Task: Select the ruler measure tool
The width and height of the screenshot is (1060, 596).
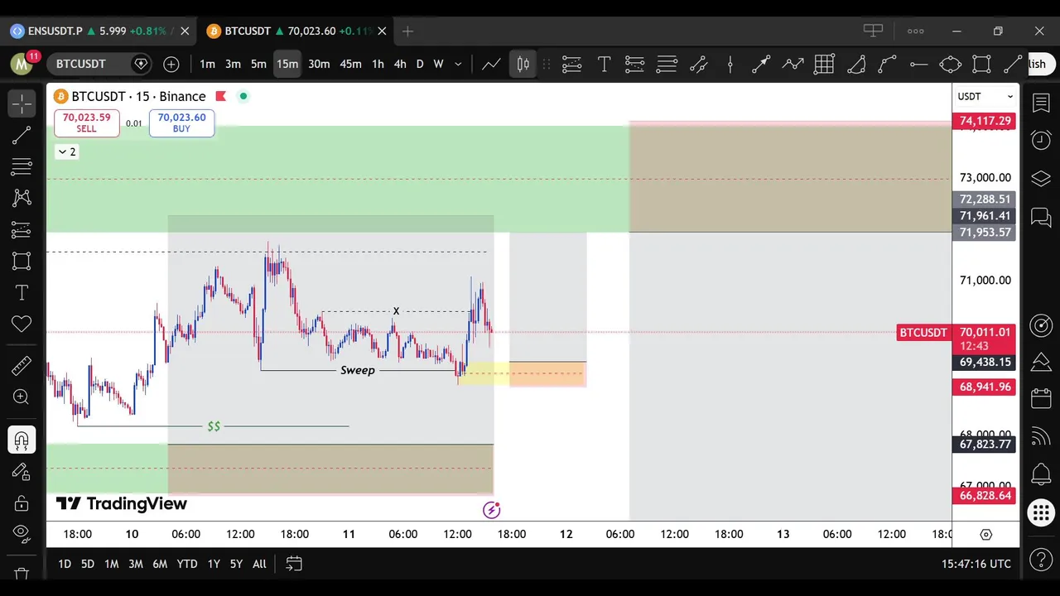Action: (x=22, y=365)
